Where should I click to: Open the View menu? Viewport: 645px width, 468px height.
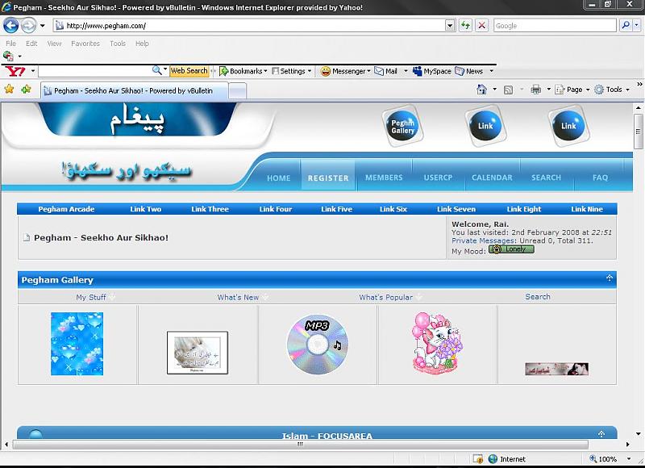point(54,44)
